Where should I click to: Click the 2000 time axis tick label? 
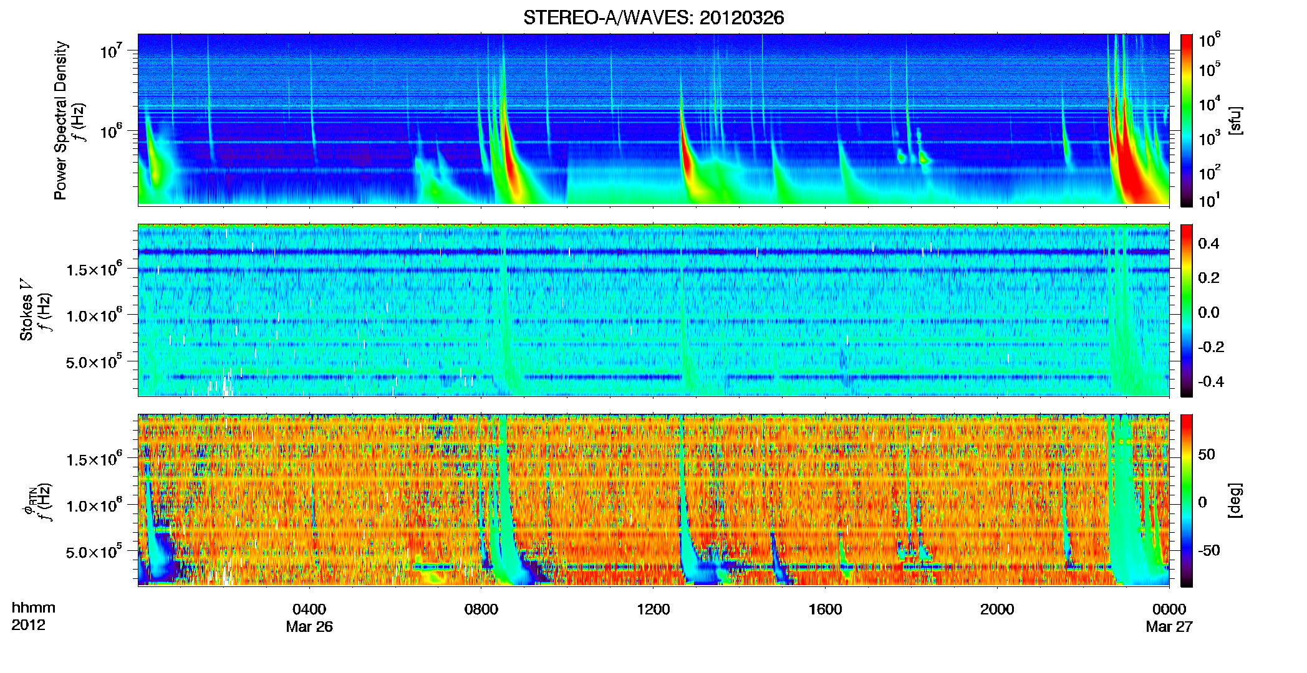[x=997, y=609]
